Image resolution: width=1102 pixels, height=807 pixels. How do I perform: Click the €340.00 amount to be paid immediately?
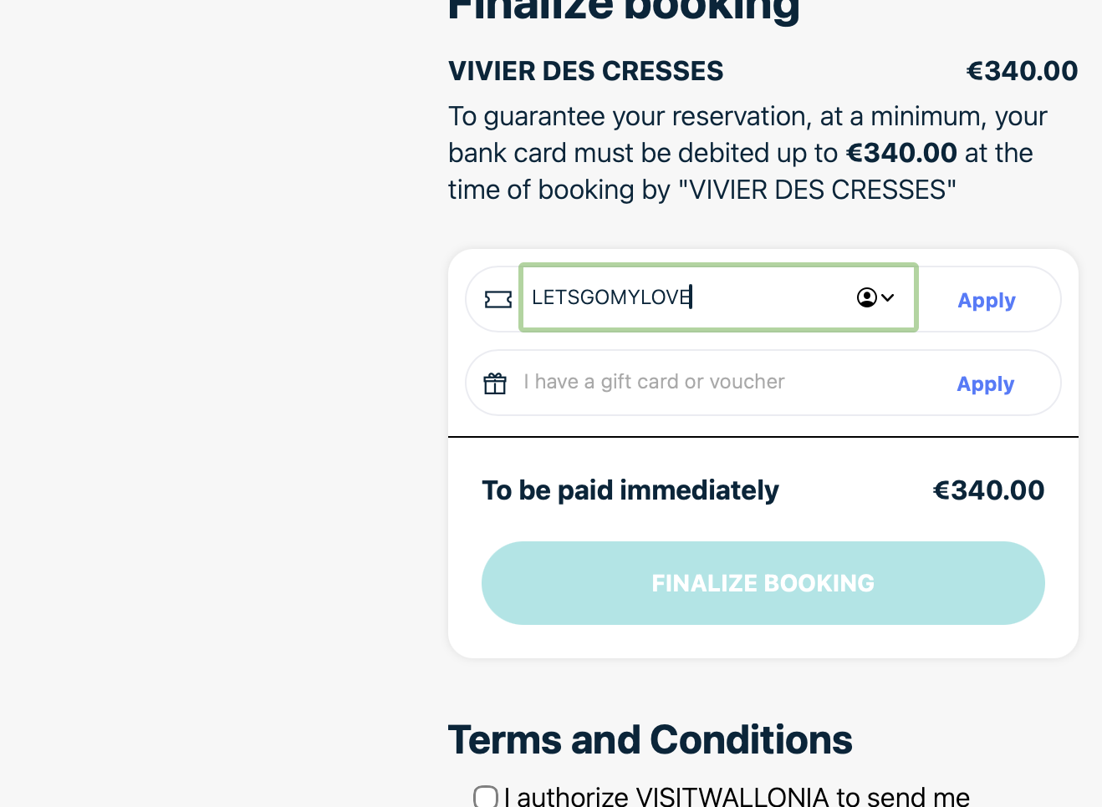(x=988, y=490)
